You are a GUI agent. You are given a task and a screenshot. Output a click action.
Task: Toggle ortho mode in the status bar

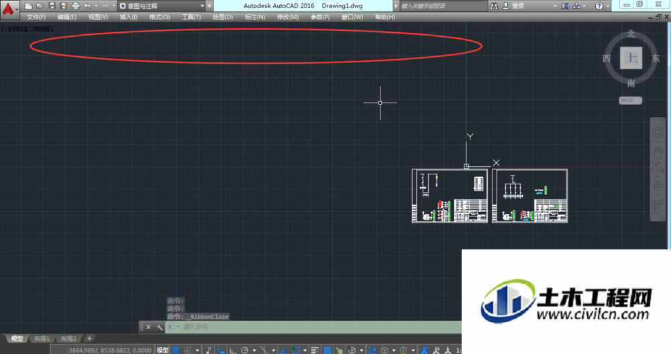[232, 350]
